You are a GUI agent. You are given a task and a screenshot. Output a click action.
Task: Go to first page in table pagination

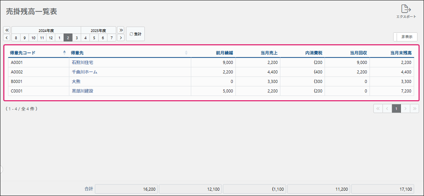click(378, 109)
